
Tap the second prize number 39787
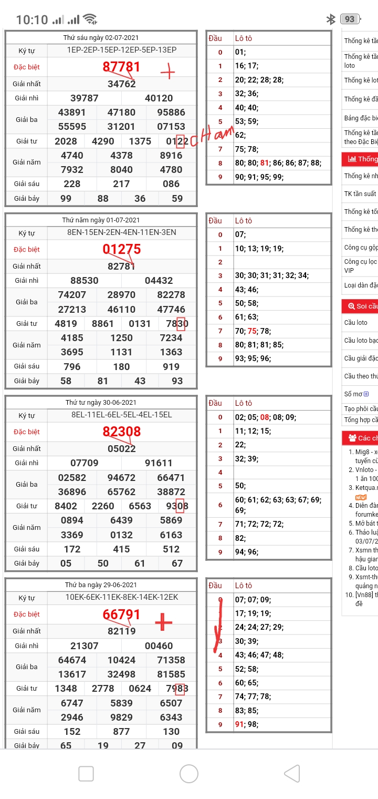[x=85, y=98]
